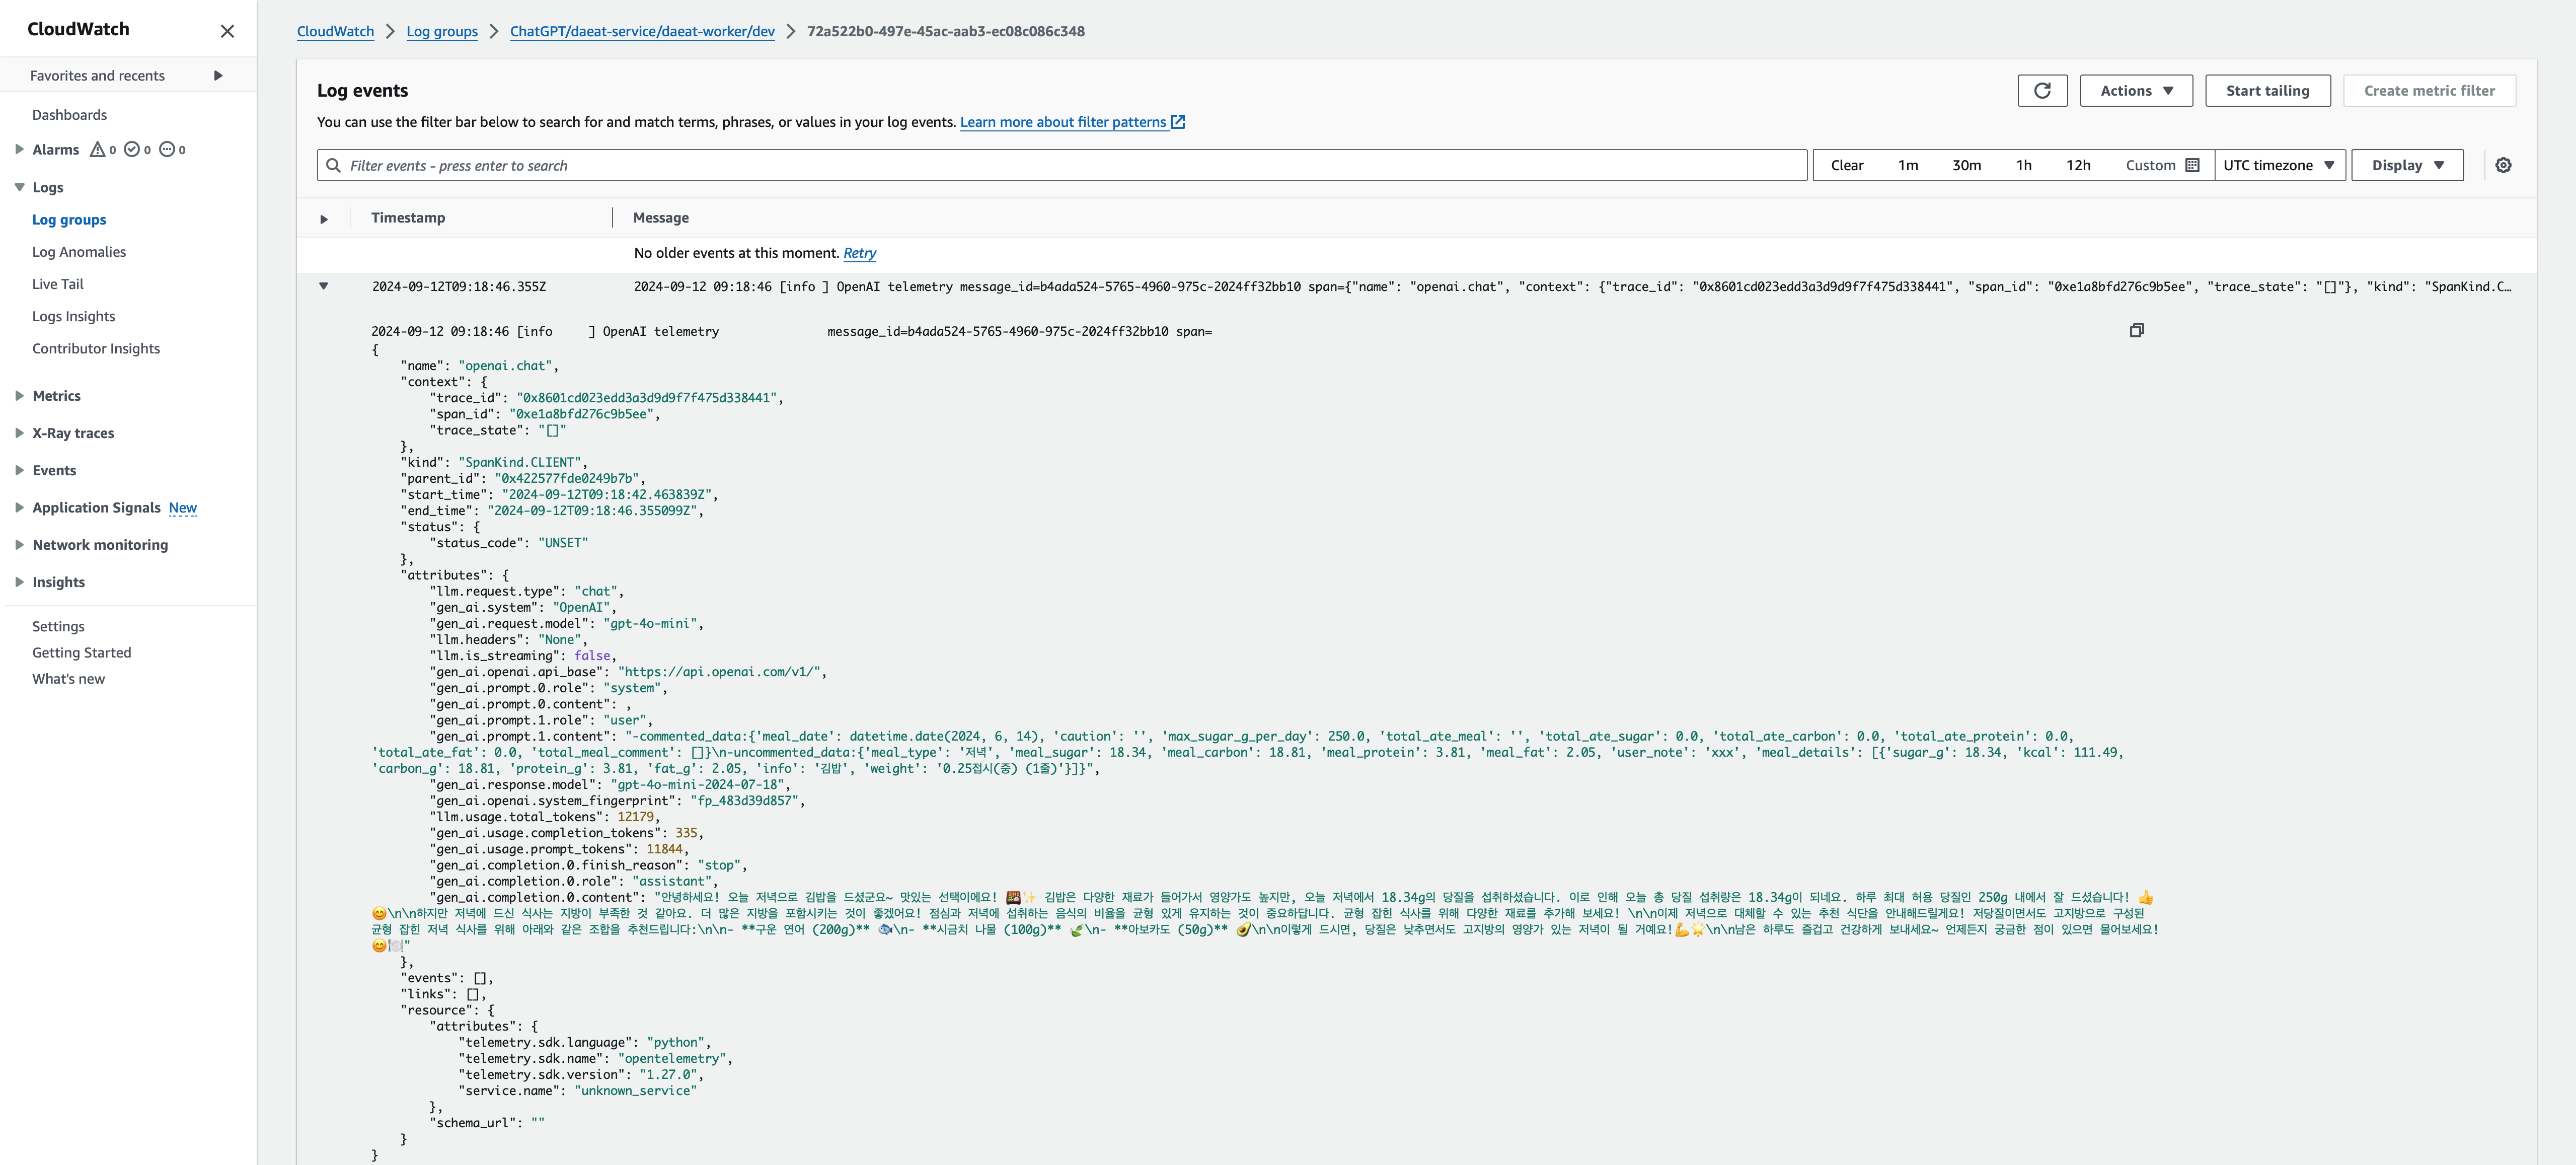Image resolution: width=2576 pixels, height=1165 pixels.
Task: Click the log stream ID breadcrumb text
Action: click(945, 32)
